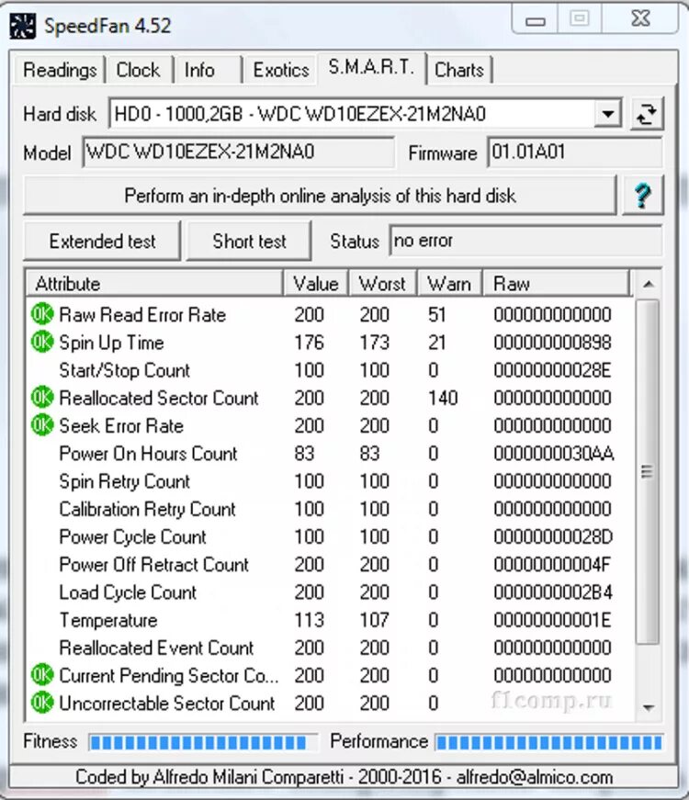Click OK icon beside Current Pending Sector
This screenshot has width=689, height=800.
click(x=42, y=675)
